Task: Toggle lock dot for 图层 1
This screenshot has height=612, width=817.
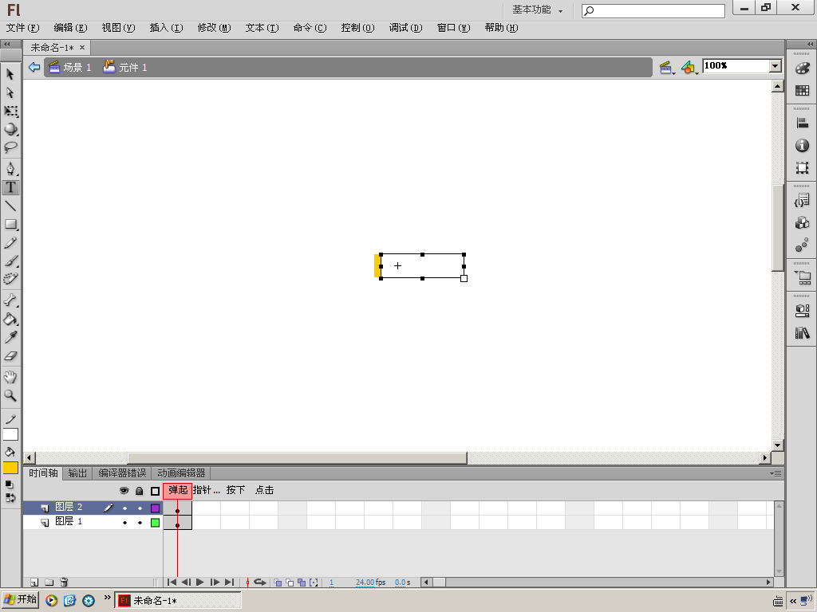Action: [x=140, y=523]
